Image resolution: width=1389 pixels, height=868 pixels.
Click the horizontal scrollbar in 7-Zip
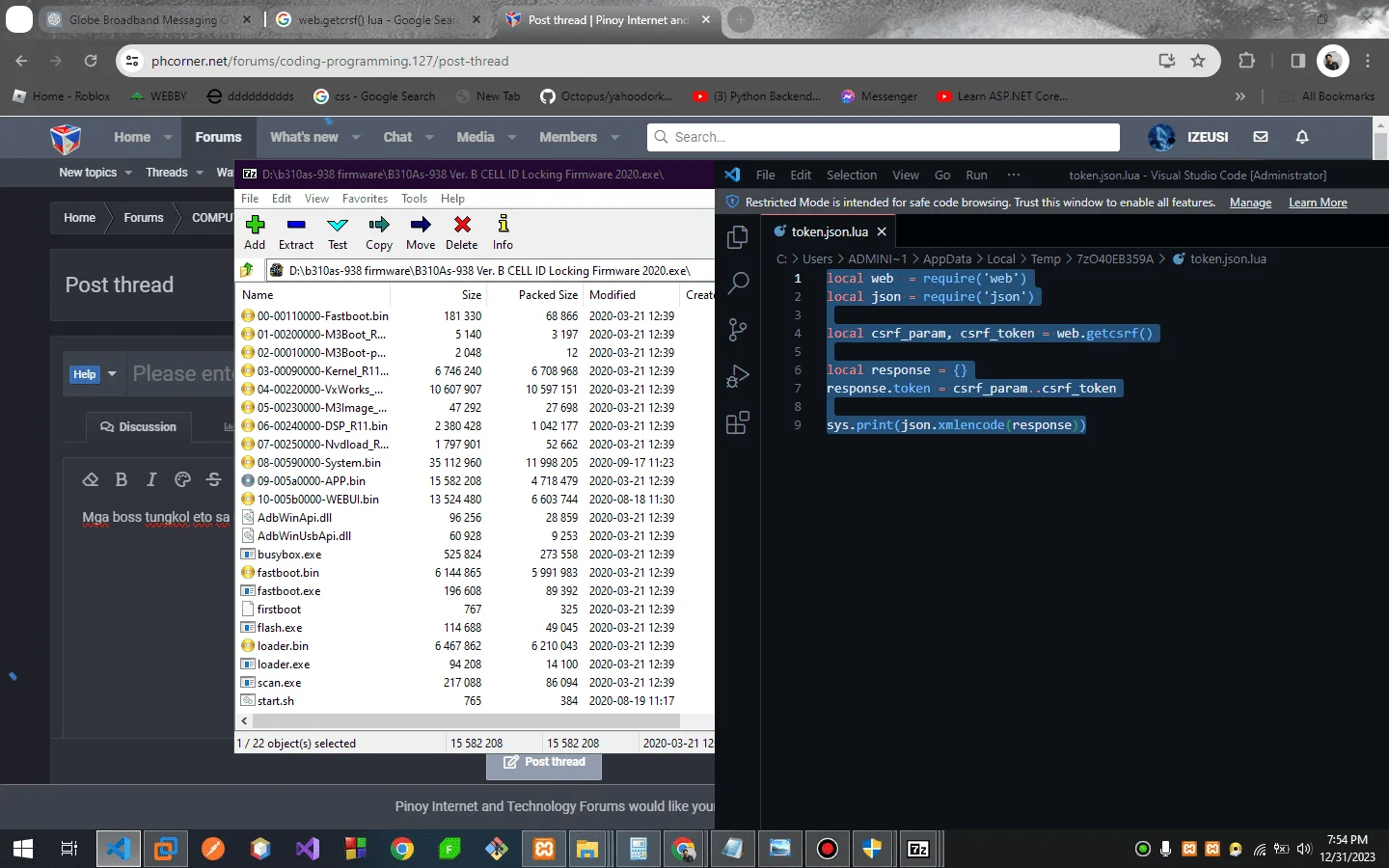(x=466, y=720)
